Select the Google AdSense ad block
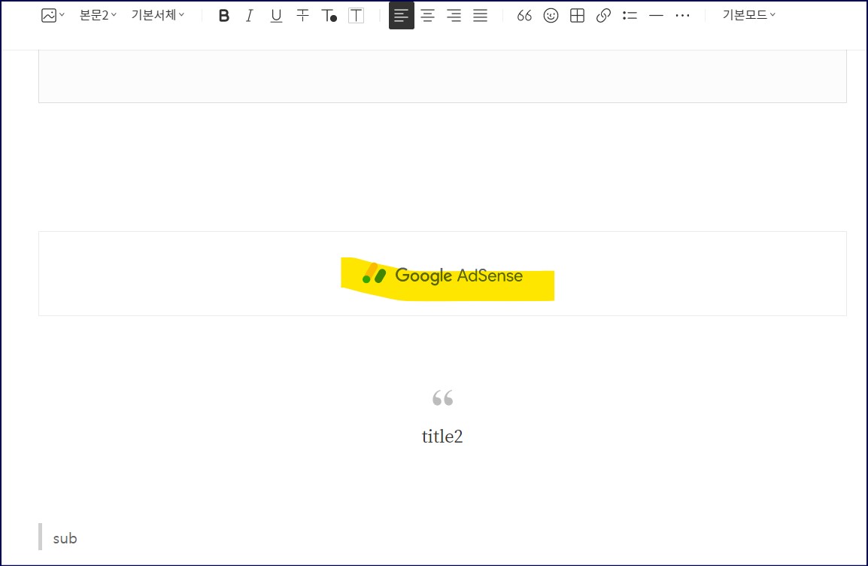868x566 pixels. coord(442,273)
